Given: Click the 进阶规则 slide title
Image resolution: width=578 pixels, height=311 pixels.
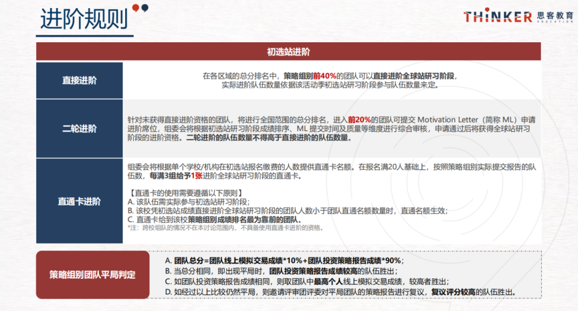Looking at the screenshot, I should [x=84, y=19].
